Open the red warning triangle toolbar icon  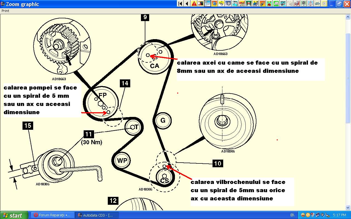click(194, 4)
